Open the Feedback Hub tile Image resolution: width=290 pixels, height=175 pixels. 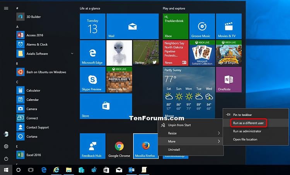93,146
